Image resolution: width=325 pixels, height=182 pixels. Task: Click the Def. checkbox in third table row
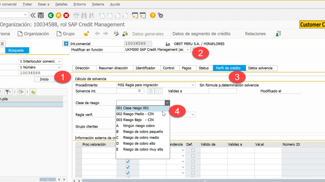(193, 162)
